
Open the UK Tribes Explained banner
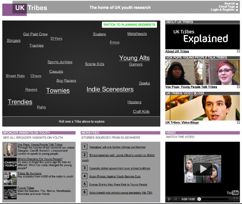click(203, 37)
